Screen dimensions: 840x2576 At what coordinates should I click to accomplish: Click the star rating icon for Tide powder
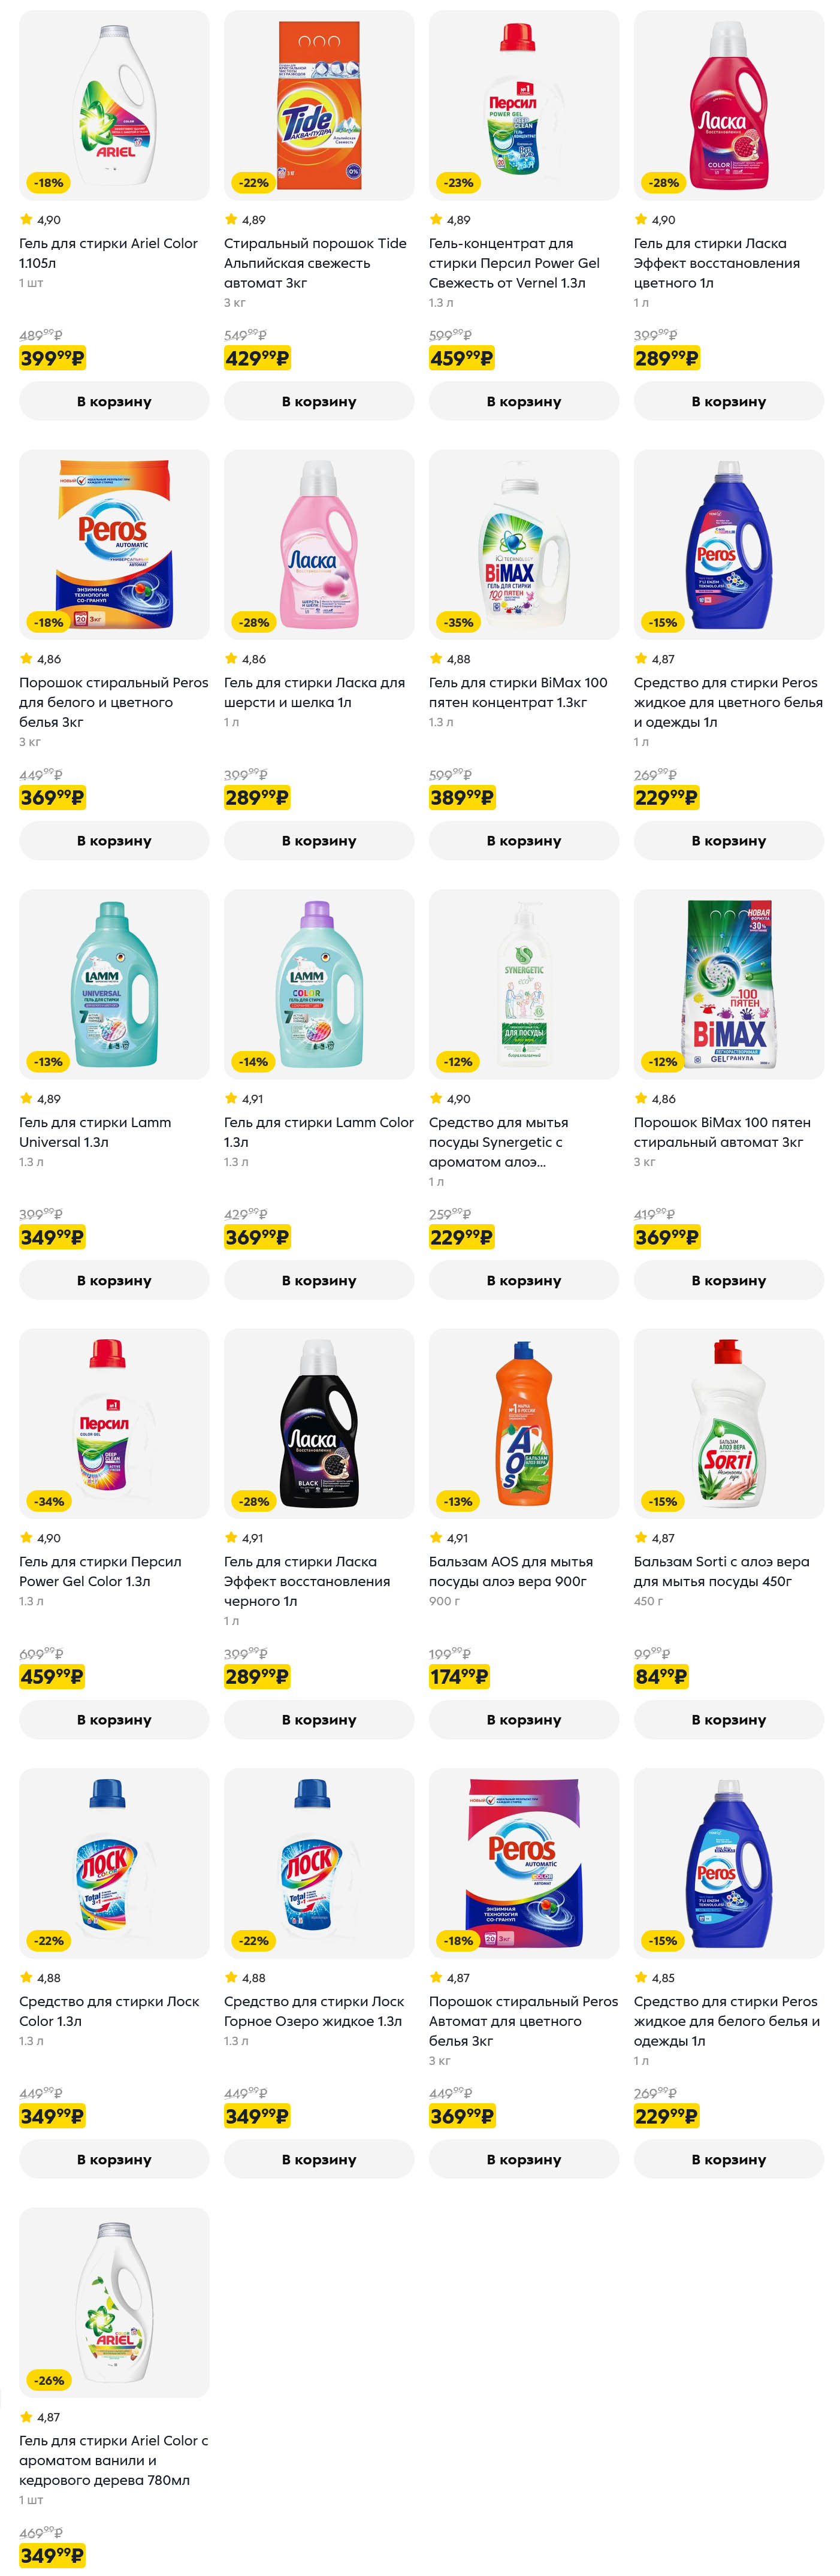231,220
